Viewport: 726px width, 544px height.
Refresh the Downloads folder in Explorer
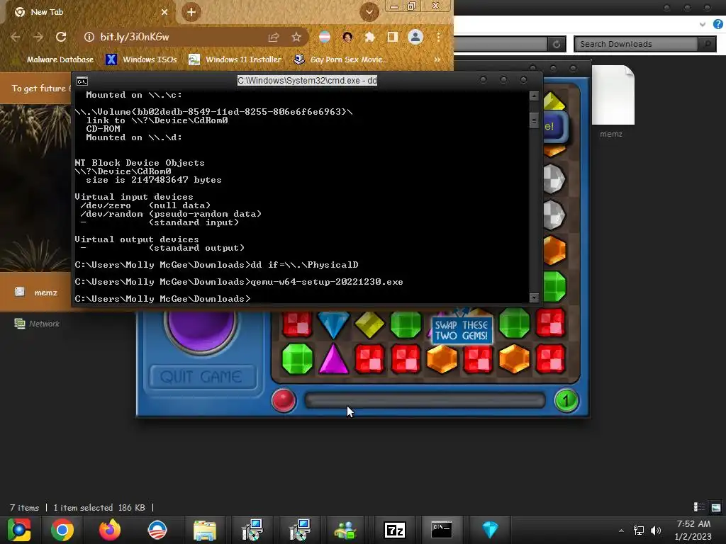coord(556,44)
